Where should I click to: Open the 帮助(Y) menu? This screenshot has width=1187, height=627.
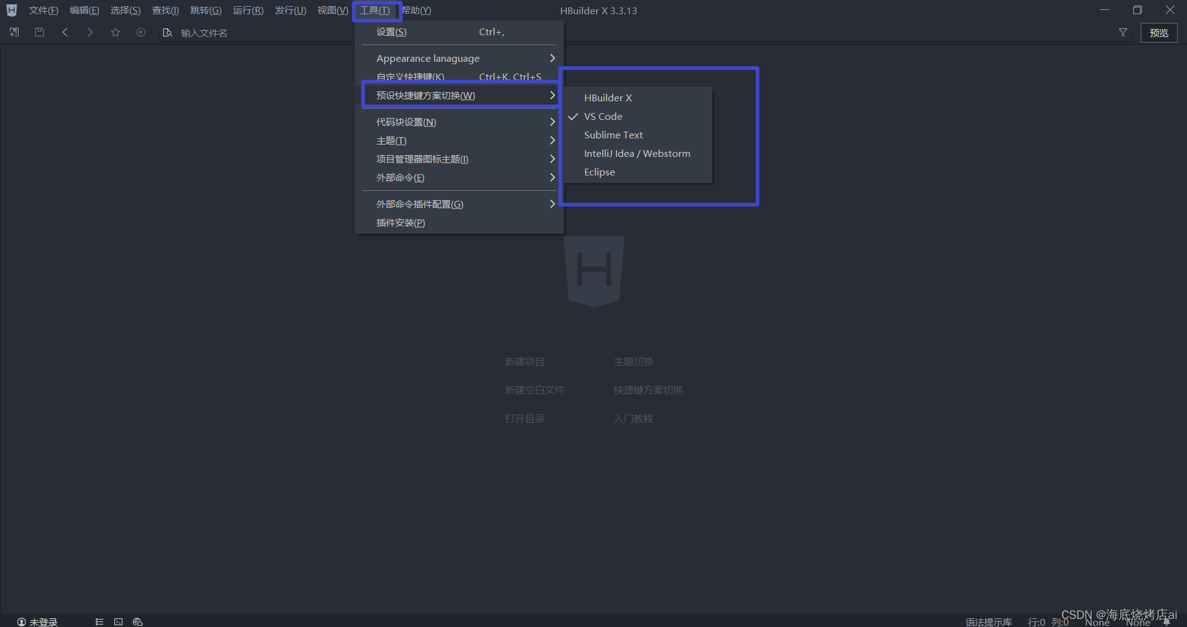coord(417,11)
